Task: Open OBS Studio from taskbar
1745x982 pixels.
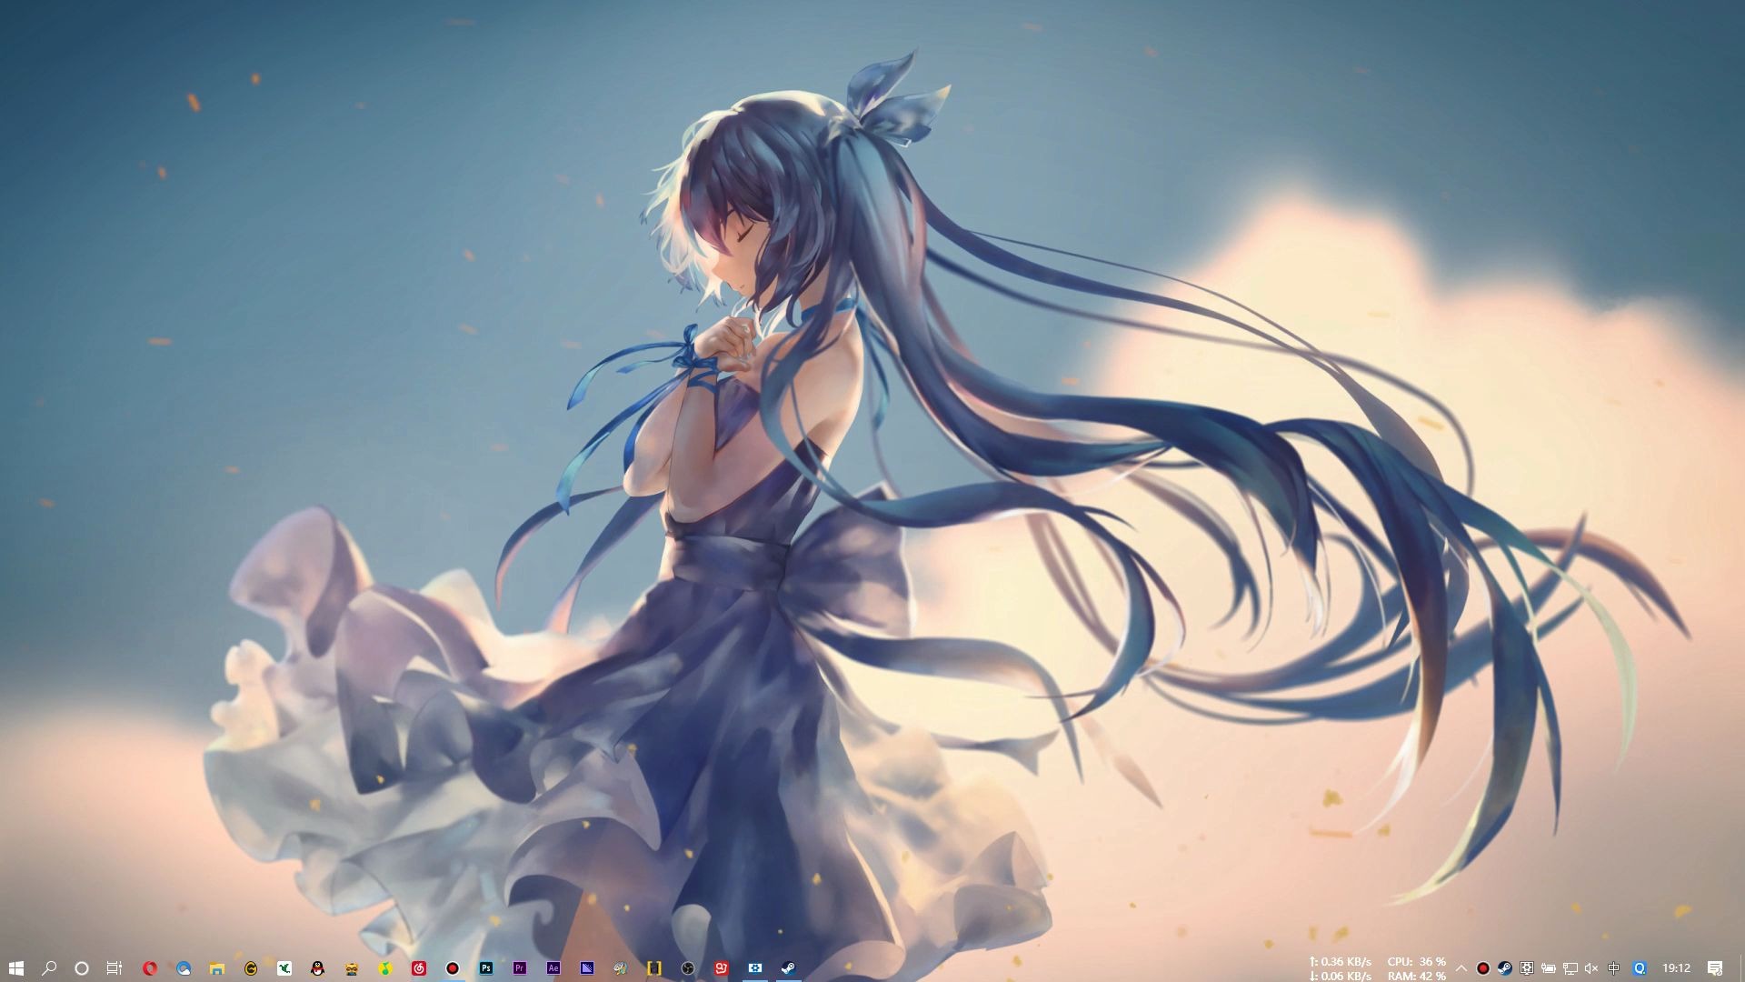Action: click(x=688, y=968)
